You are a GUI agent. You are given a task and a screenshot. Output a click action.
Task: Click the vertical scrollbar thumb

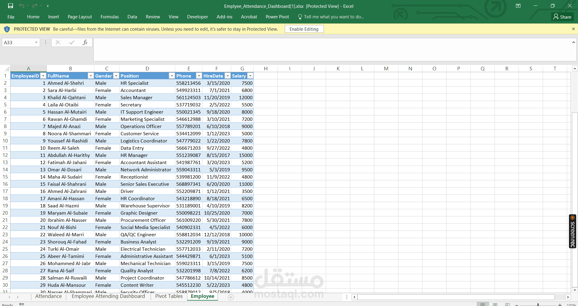point(575,199)
